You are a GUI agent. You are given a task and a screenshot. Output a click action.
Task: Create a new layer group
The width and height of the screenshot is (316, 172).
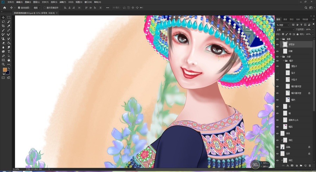(301, 166)
